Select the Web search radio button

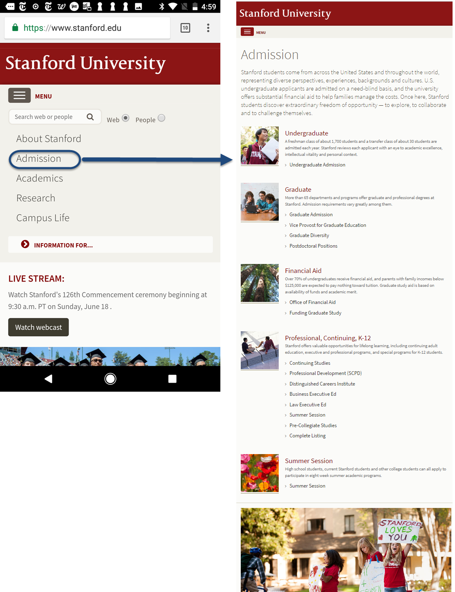(126, 118)
